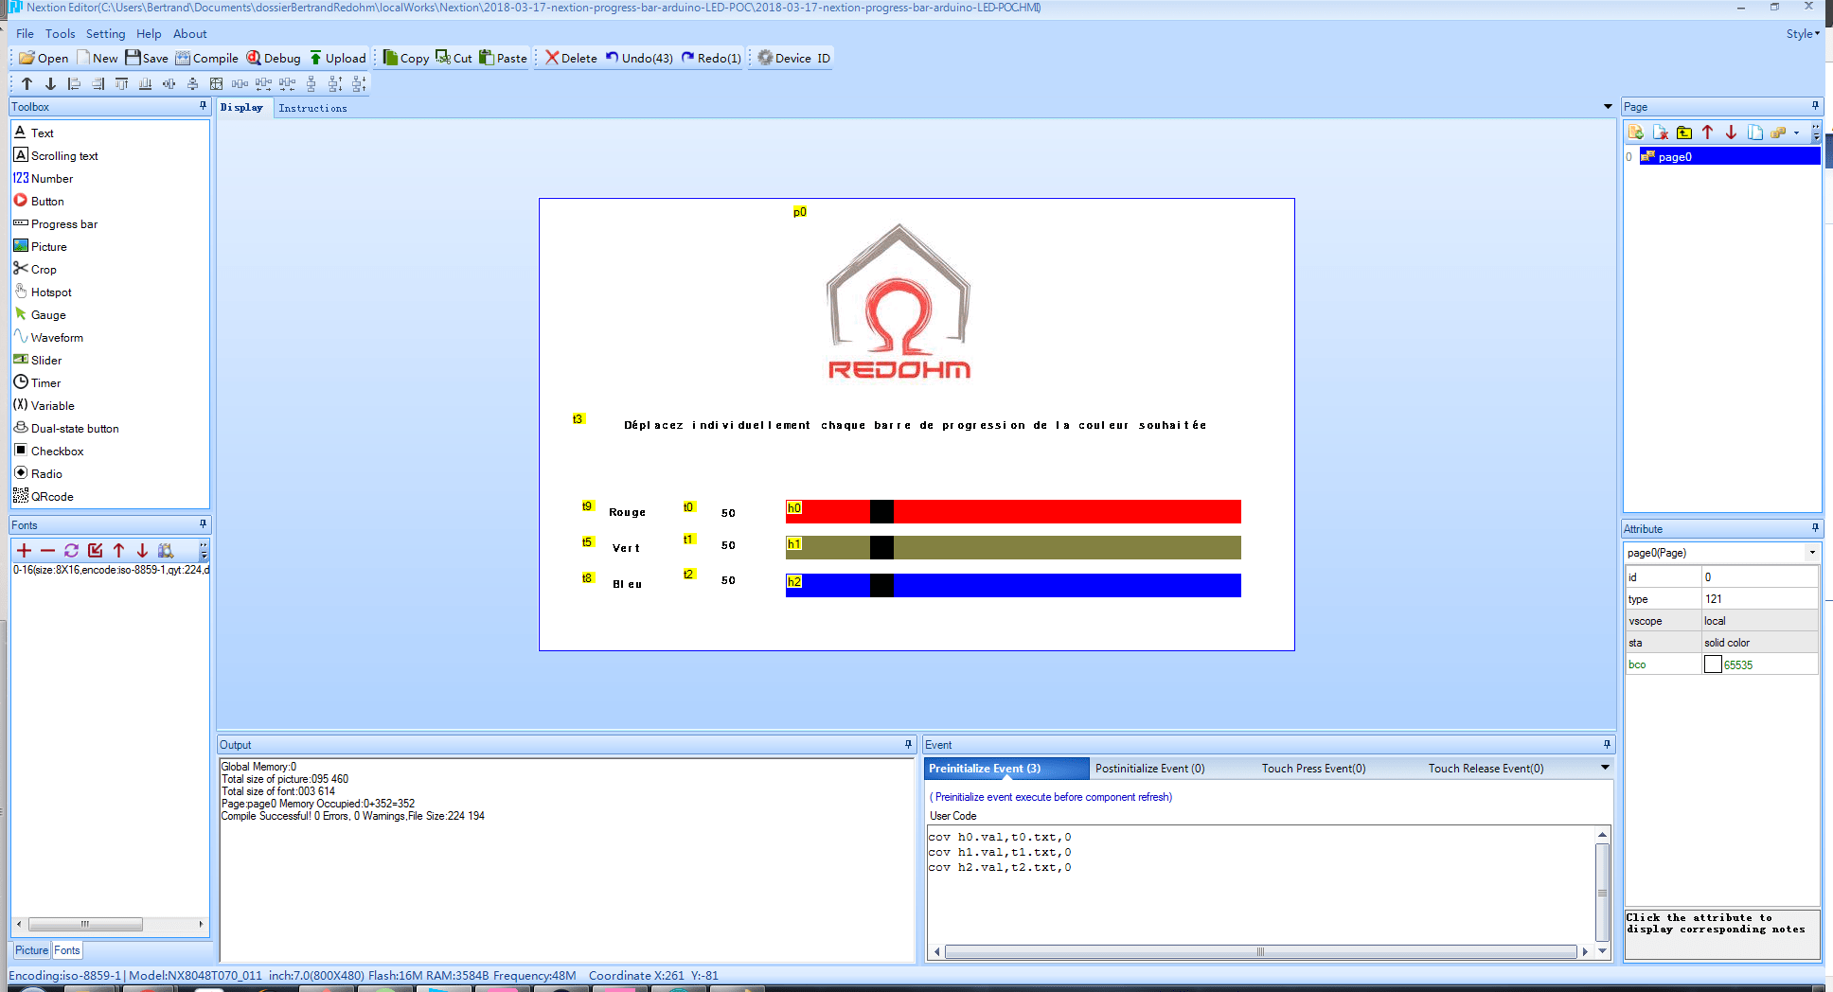Select the red h0 slider on canvas
Image resolution: width=1833 pixels, height=992 pixels.
click(x=1013, y=511)
